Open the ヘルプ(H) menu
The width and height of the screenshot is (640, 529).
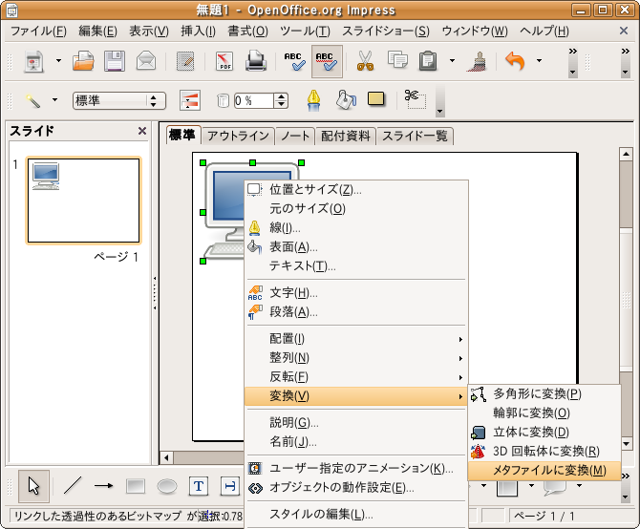click(x=544, y=31)
